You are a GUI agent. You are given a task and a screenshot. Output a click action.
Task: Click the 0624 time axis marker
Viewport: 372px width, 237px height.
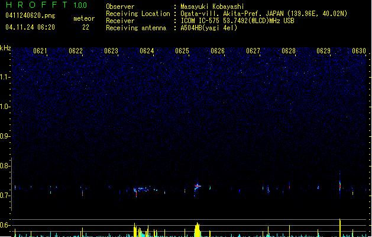tap(147, 51)
